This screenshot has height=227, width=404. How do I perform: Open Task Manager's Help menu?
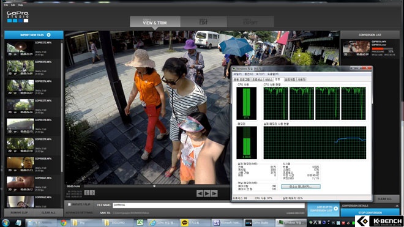pos(272,74)
